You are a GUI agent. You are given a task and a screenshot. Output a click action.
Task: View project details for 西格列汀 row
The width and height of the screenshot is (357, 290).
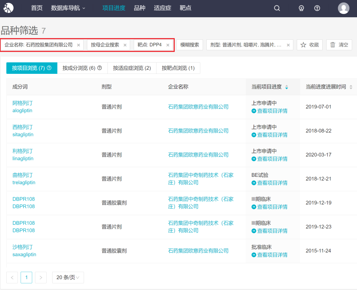coord(269,135)
